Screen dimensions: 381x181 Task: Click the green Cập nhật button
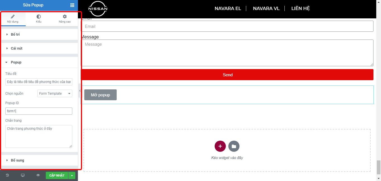click(x=57, y=175)
